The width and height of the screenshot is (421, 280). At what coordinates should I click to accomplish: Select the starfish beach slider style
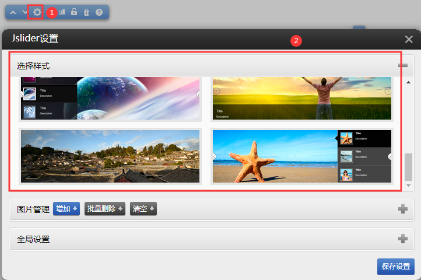(x=302, y=156)
